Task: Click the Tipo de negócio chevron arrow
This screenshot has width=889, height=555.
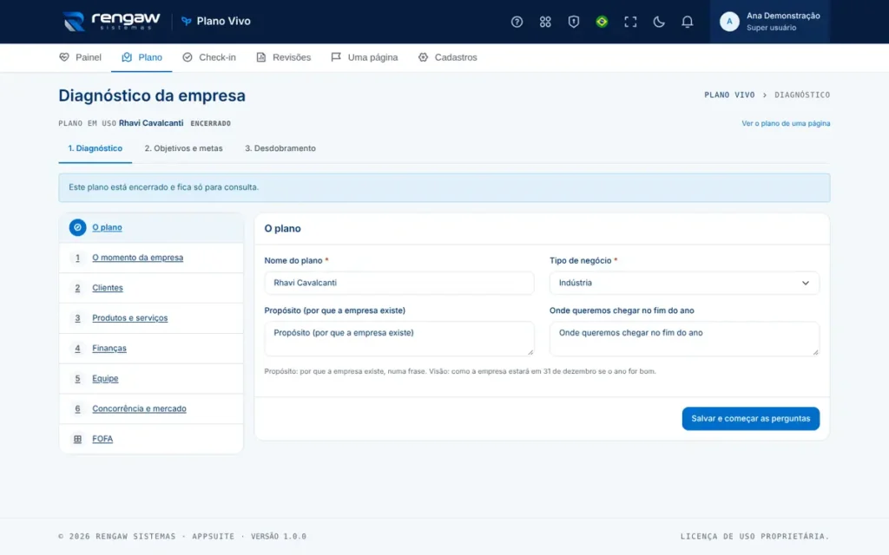Action: point(805,283)
